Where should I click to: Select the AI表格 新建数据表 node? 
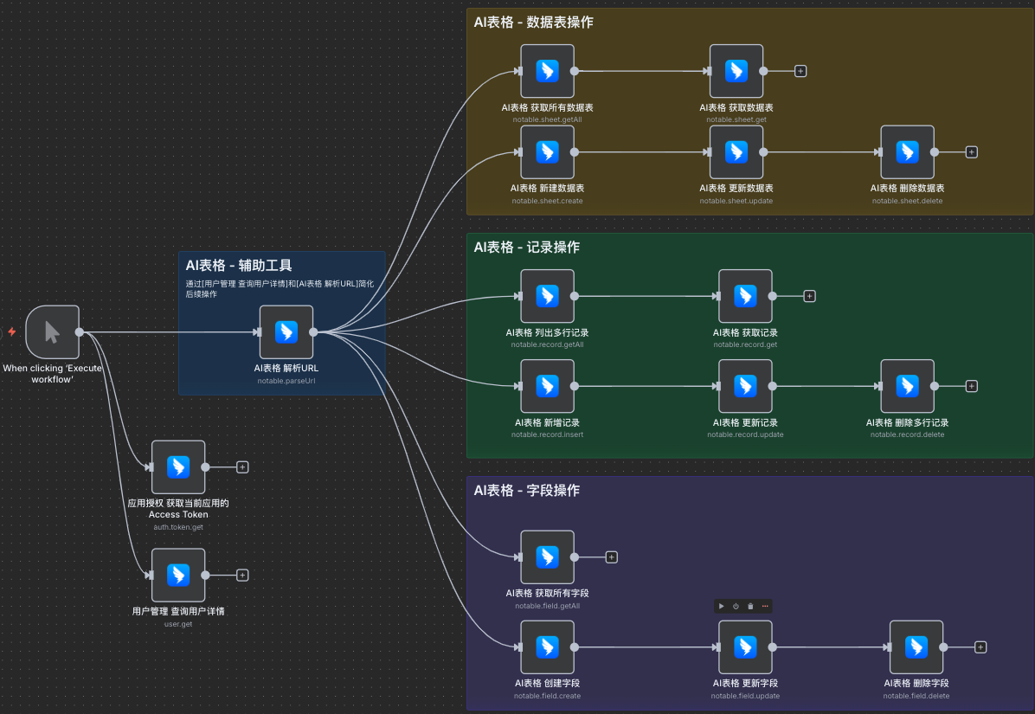547,151
